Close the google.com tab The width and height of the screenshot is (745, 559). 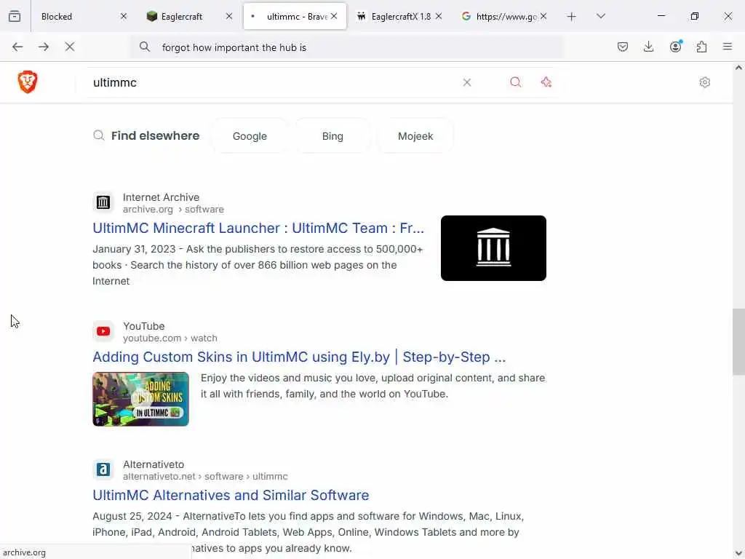pos(543,16)
